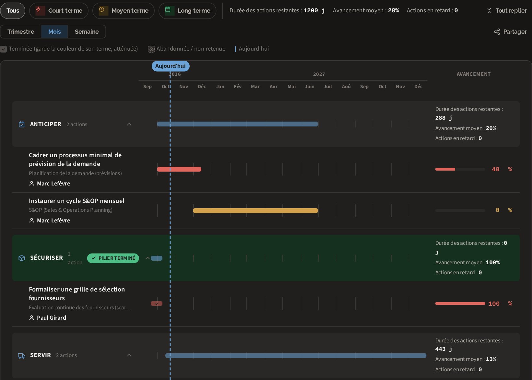The image size is (532, 380).
Task: Click Marc Lefèvre under Cadrer un processus
Action: click(53, 184)
